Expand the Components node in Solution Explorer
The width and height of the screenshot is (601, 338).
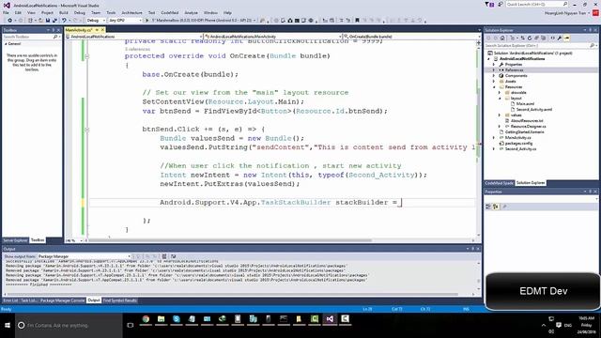pyautogui.click(x=494, y=76)
